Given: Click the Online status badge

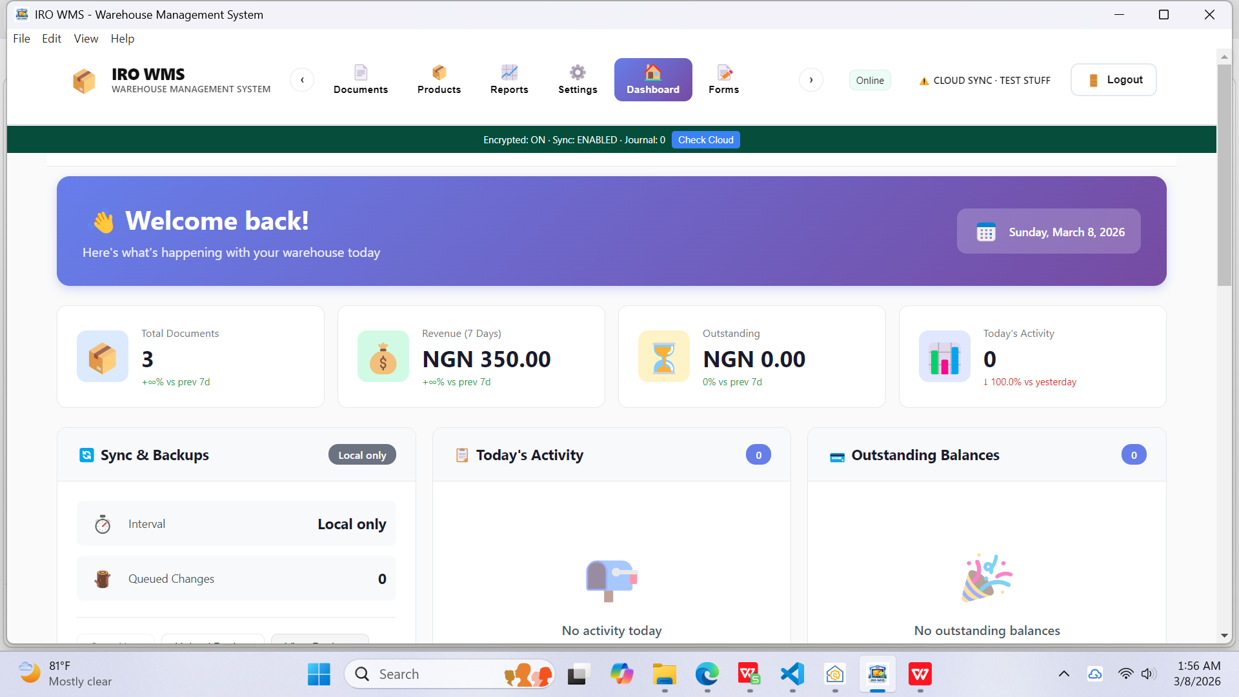Looking at the screenshot, I should click(x=869, y=80).
